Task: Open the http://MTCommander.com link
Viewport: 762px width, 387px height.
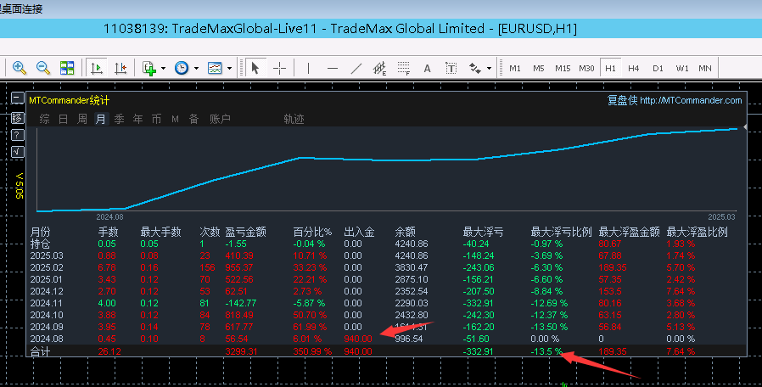Action: coord(691,101)
